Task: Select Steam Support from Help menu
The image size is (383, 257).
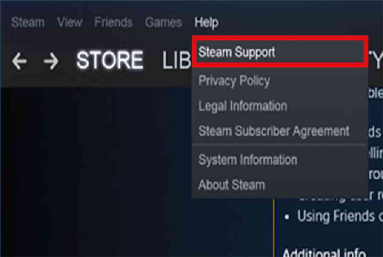Action: (280, 52)
